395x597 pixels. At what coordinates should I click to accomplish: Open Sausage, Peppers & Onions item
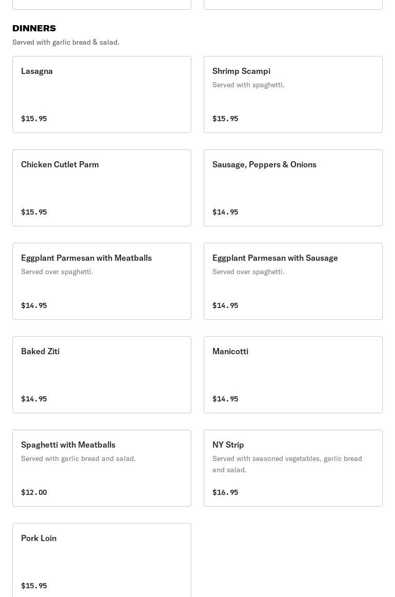[293, 188]
